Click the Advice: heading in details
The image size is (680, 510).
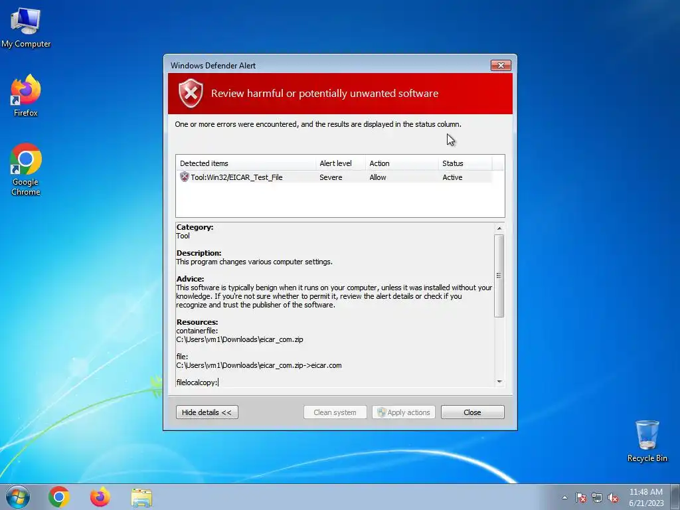pos(190,279)
